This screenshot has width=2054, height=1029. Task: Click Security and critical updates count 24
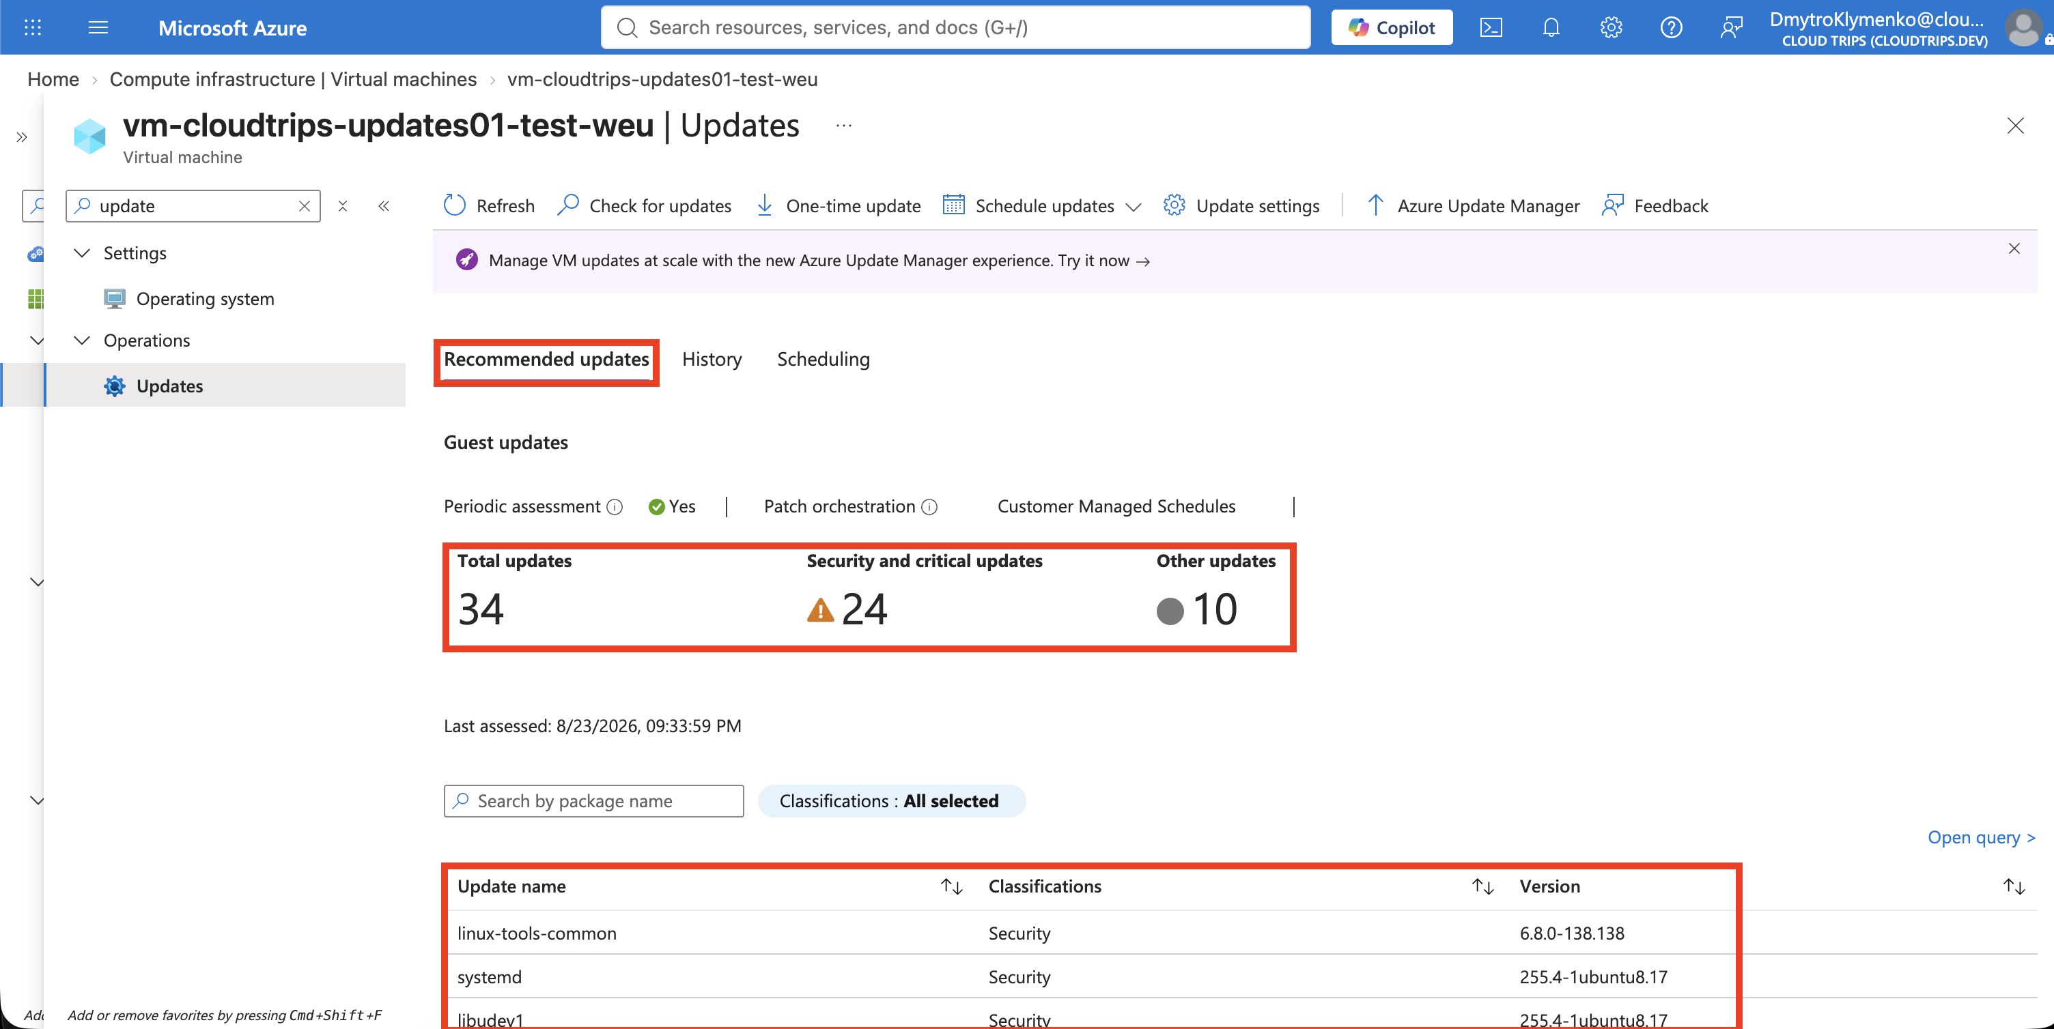click(x=864, y=610)
